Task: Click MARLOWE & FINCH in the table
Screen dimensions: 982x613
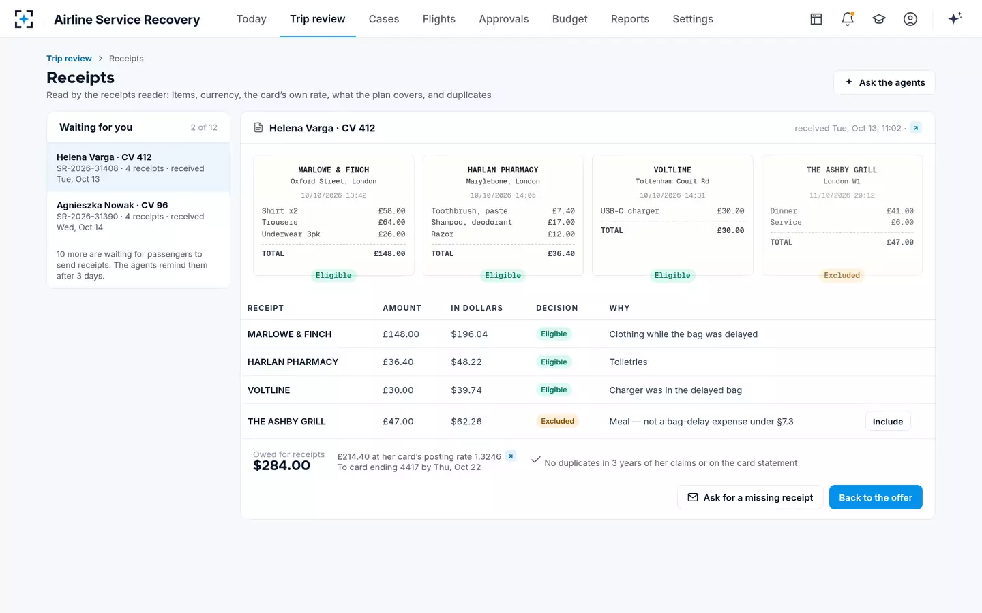Action: [x=289, y=334]
